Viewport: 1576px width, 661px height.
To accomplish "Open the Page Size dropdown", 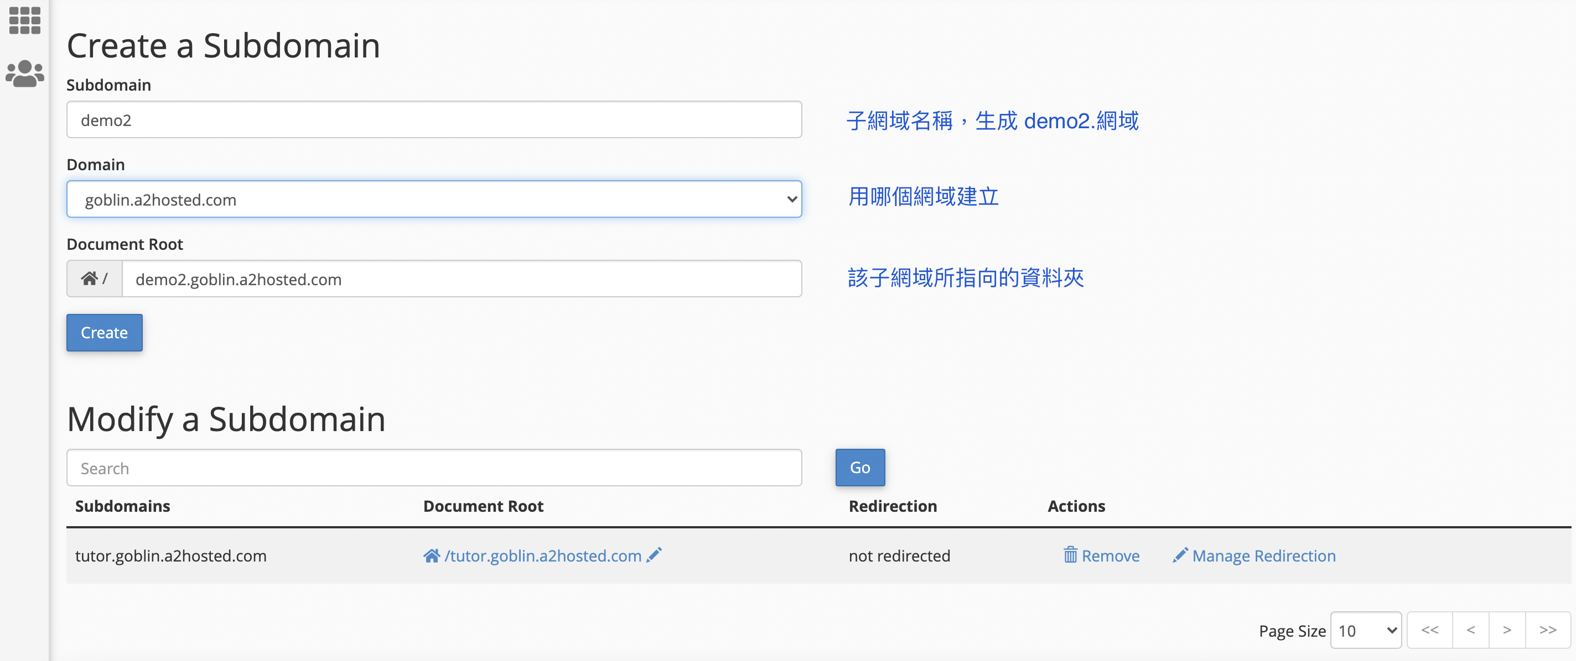I will click(1366, 630).
